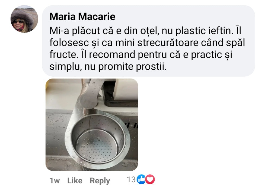Reply to Maria Macarie's comment

click(100, 181)
